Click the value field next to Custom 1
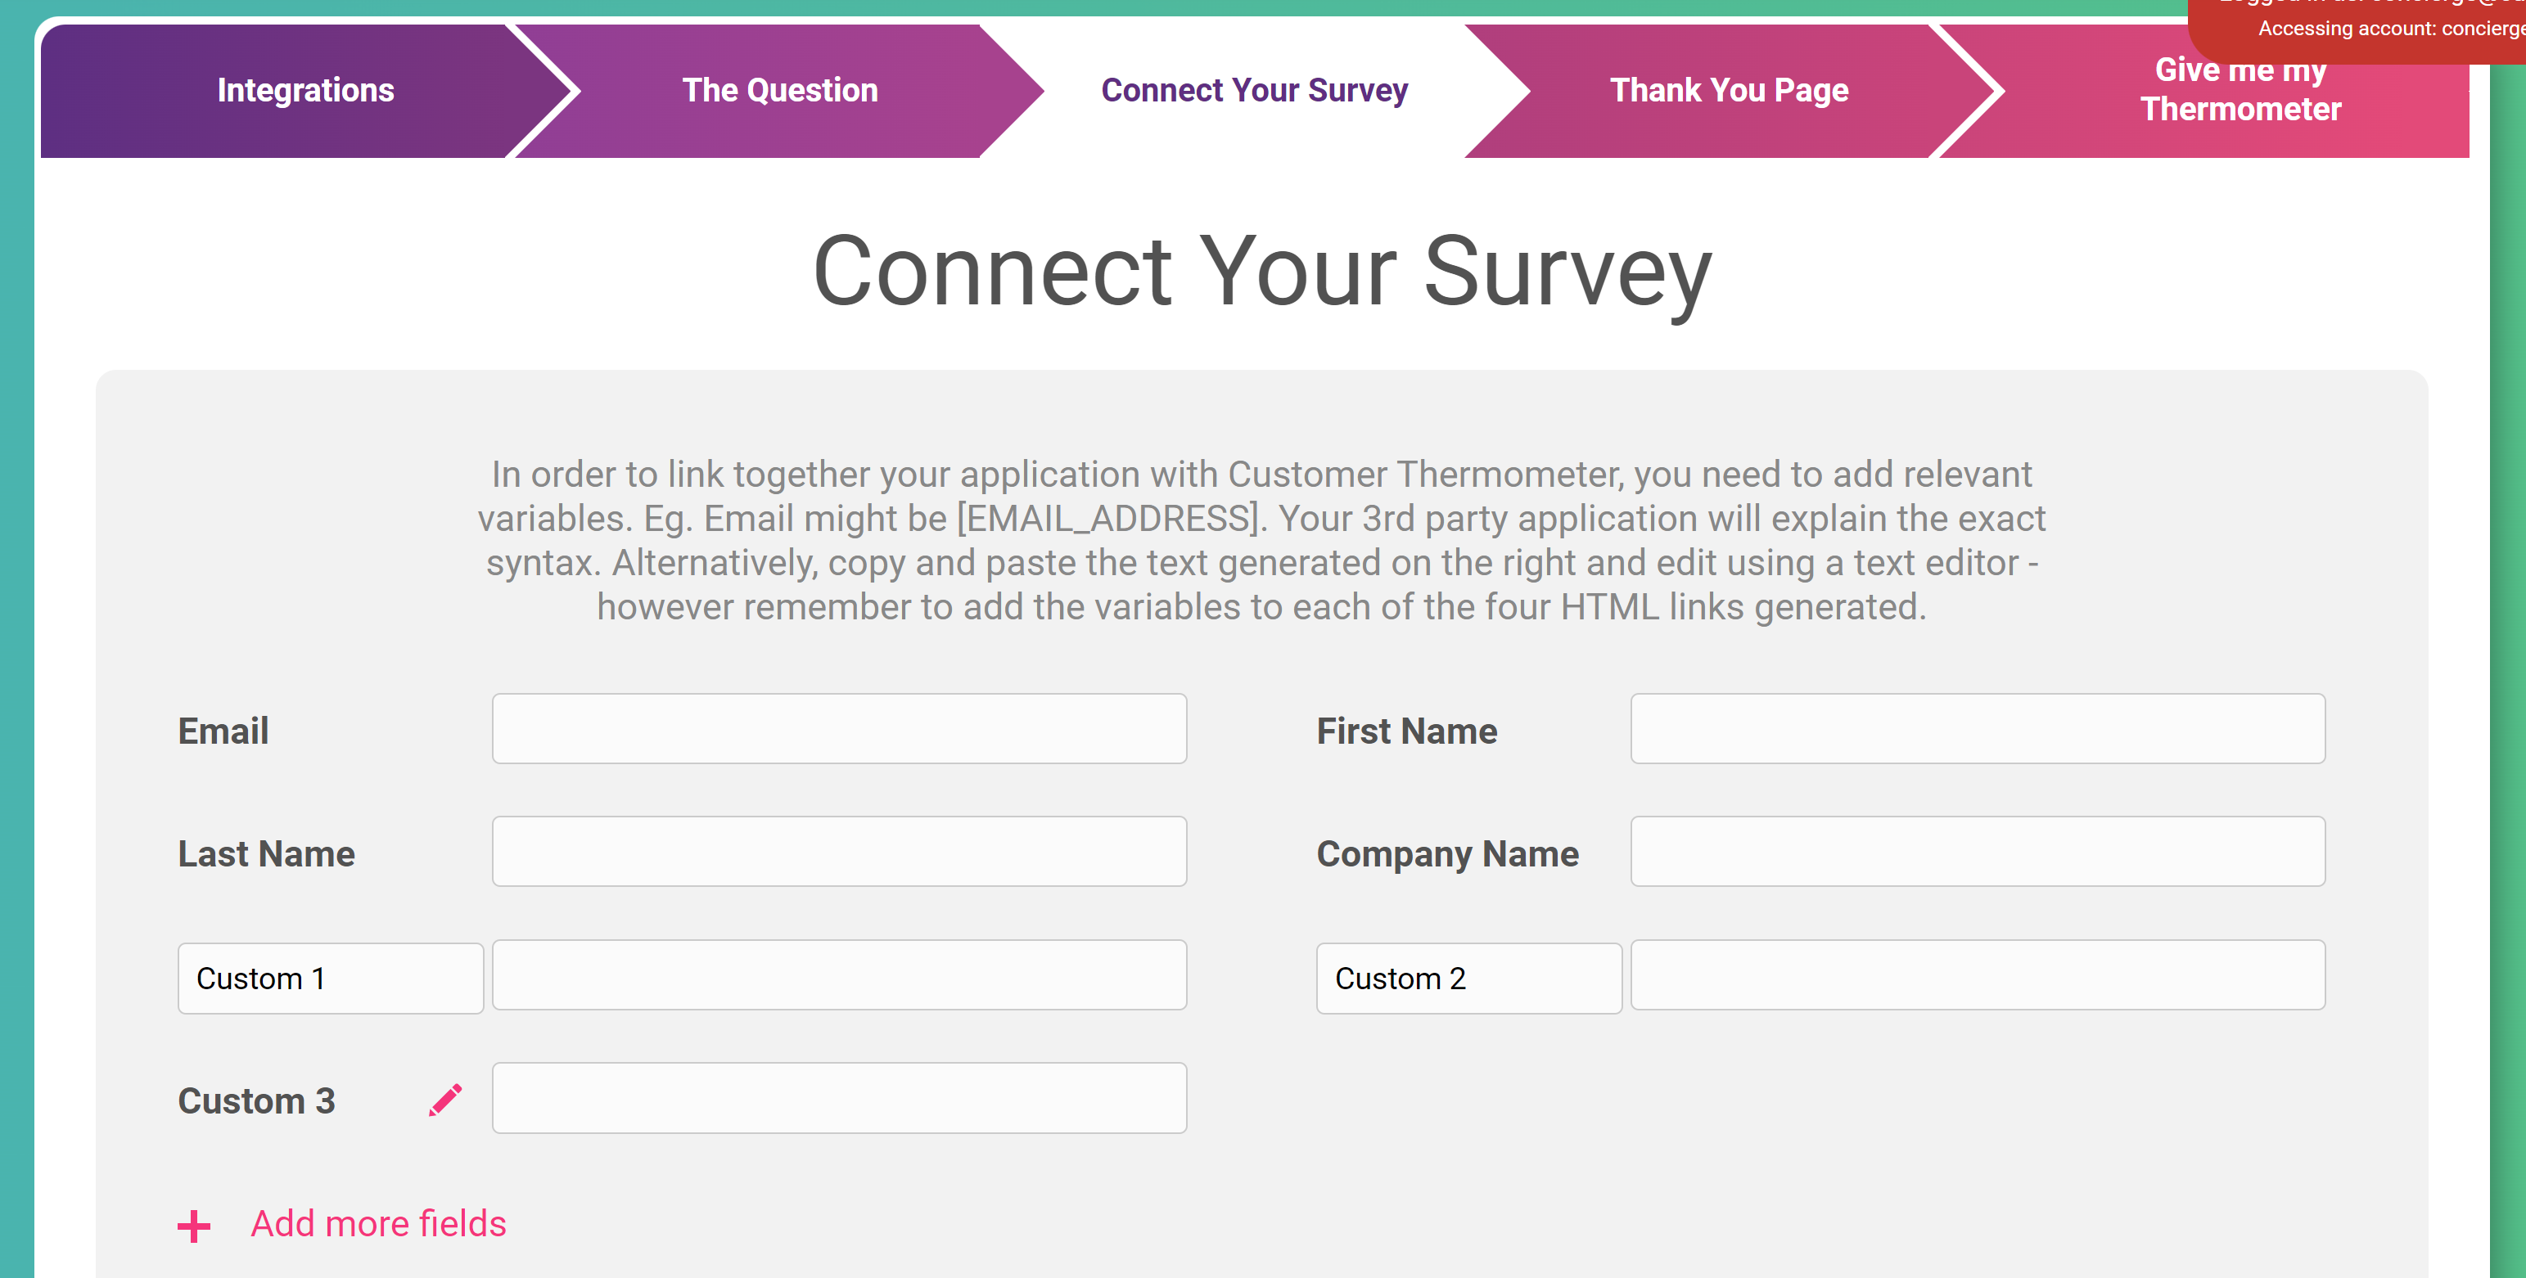Screen dimensions: 2526x1278 point(839,974)
